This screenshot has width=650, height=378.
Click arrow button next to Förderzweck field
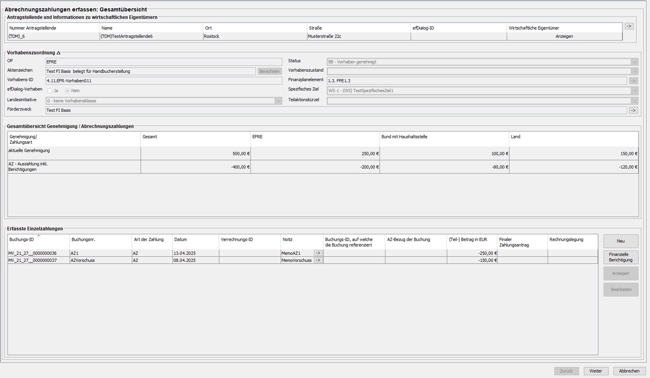tap(633, 110)
